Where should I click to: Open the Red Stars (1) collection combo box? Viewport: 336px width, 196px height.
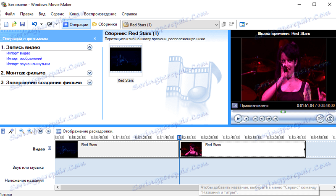171,25
